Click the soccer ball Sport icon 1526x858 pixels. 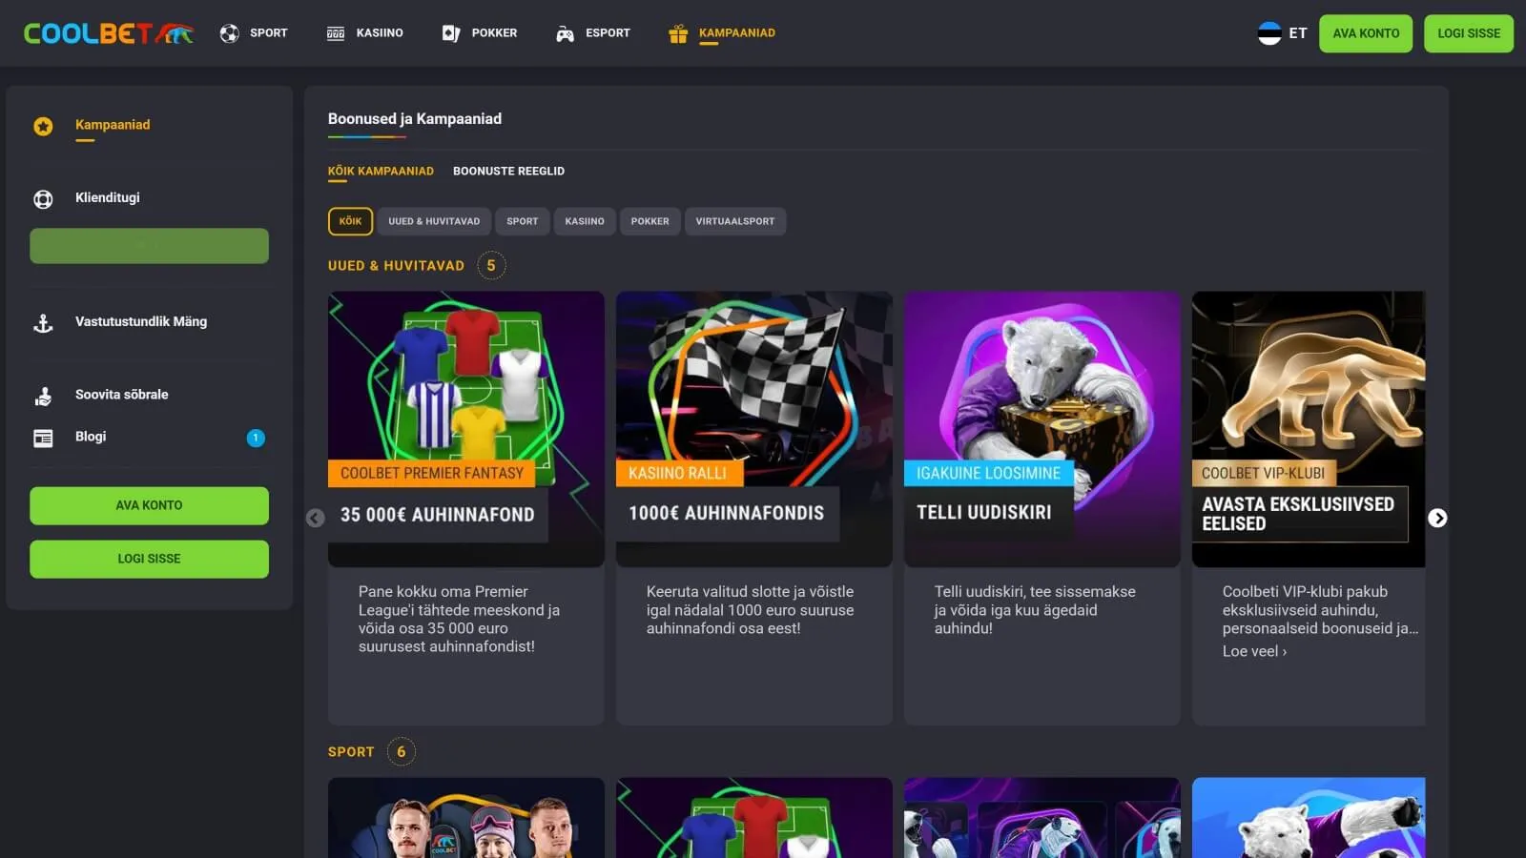tap(229, 33)
